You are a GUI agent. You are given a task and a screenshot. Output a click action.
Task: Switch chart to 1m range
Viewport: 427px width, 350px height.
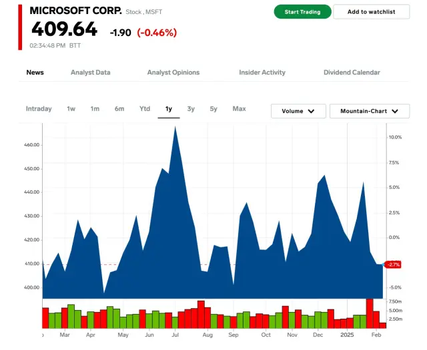coord(95,109)
